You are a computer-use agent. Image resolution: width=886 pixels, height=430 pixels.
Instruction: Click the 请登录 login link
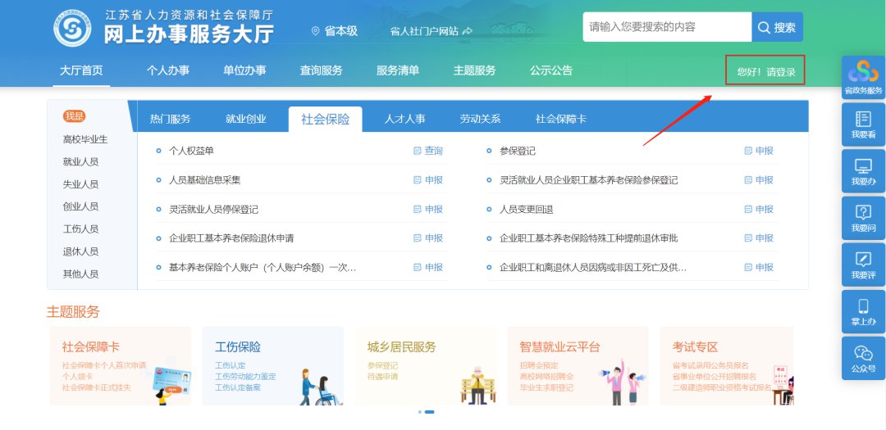780,71
